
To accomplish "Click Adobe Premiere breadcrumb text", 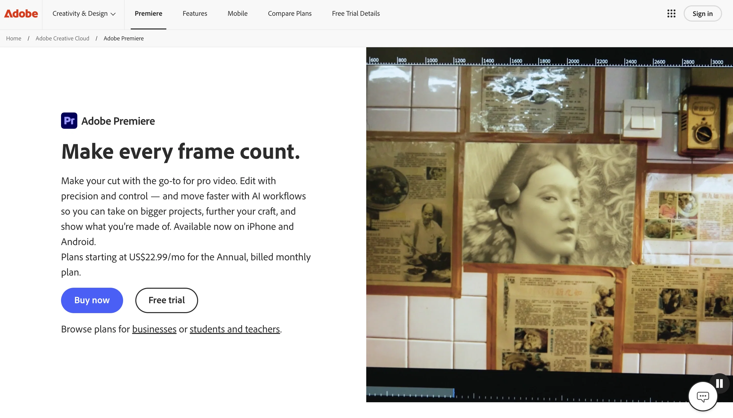I will 124,38.
